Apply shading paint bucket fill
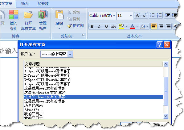The width and height of the screenshot is (184, 130). click(143, 26)
